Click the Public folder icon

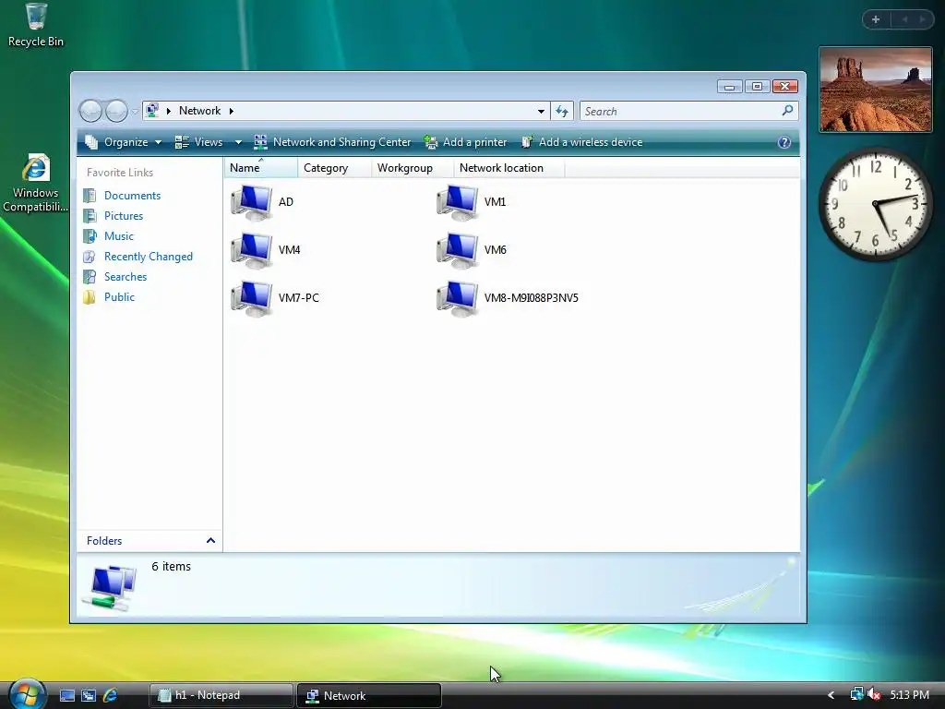pyautogui.click(x=90, y=297)
